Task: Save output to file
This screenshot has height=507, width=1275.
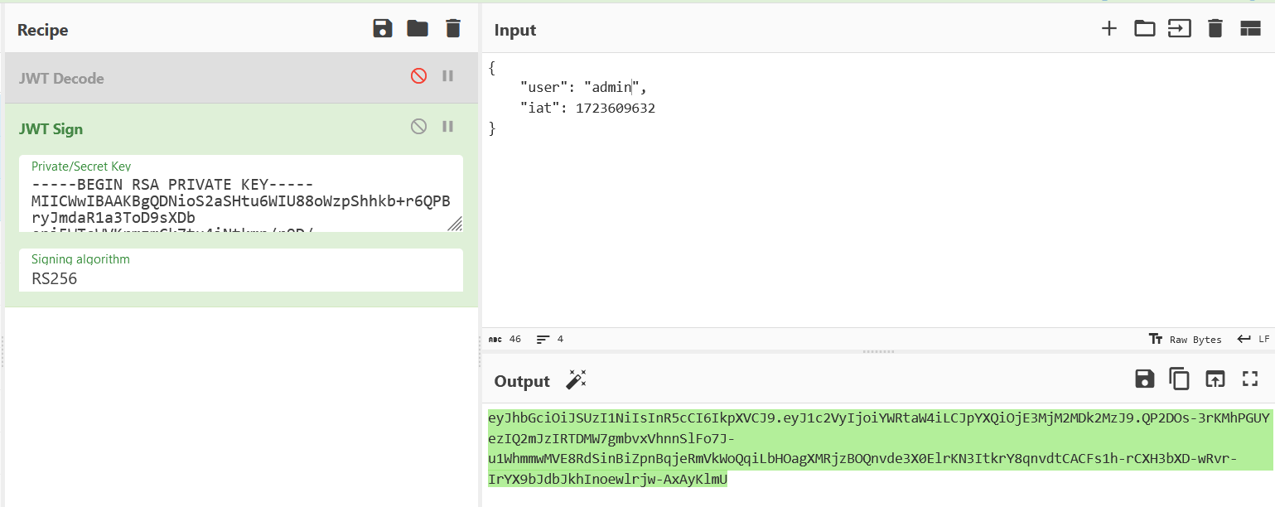Action: click(x=1144, y=379)
